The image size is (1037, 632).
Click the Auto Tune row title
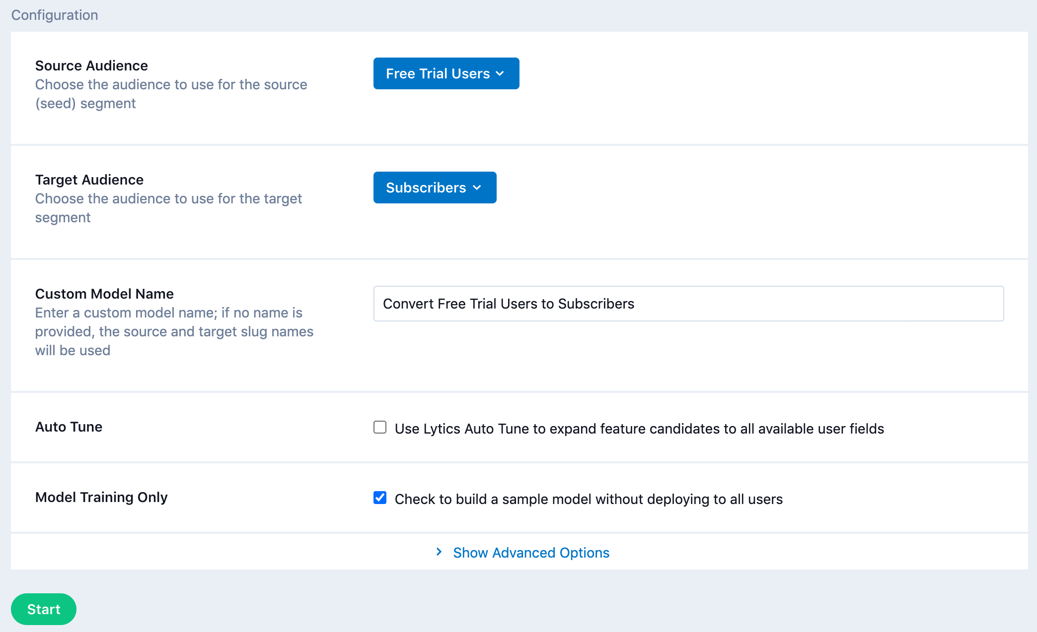tap(69, 427)
